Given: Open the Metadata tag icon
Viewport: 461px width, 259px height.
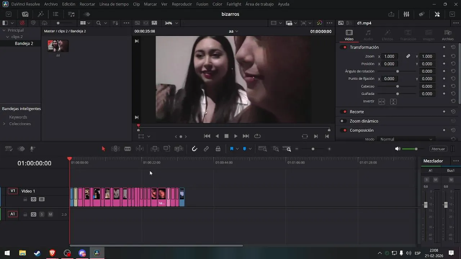Looking at the screenshot, I should 421,14.
